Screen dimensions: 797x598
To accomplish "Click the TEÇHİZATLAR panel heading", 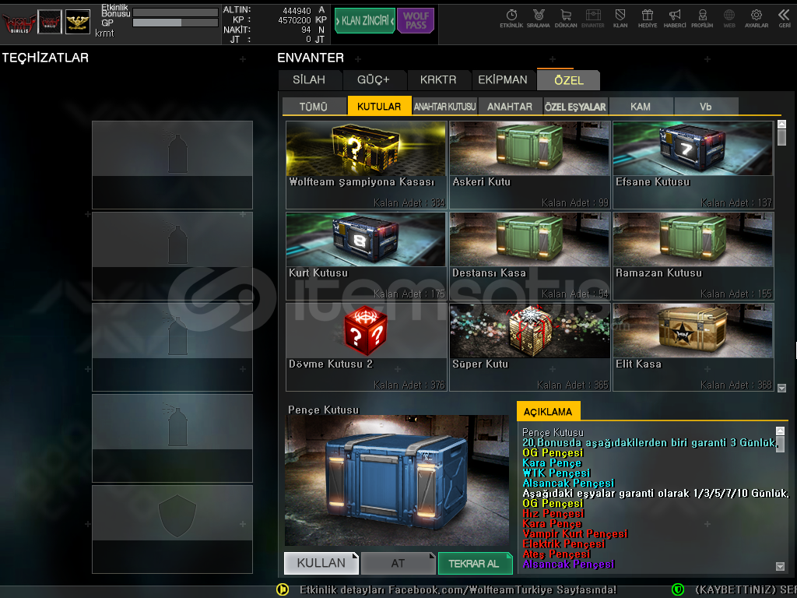I will [45, 58].
